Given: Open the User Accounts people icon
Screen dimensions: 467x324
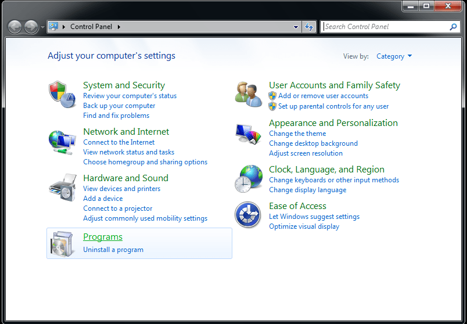Looking at the screenshot, I should [249, 95].
